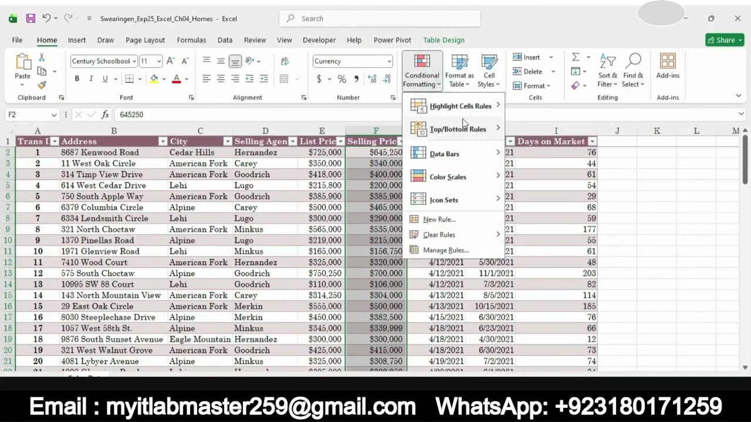Viewport: 751px width, 422px height.
Task: Click the Undo arrow in title bar
Action: (46, 19)
